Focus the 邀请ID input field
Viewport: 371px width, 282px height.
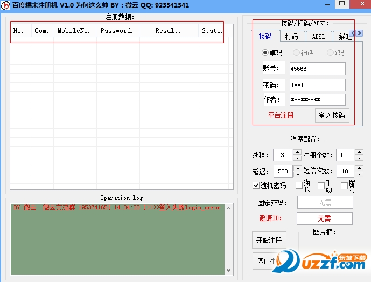point(324,218)
